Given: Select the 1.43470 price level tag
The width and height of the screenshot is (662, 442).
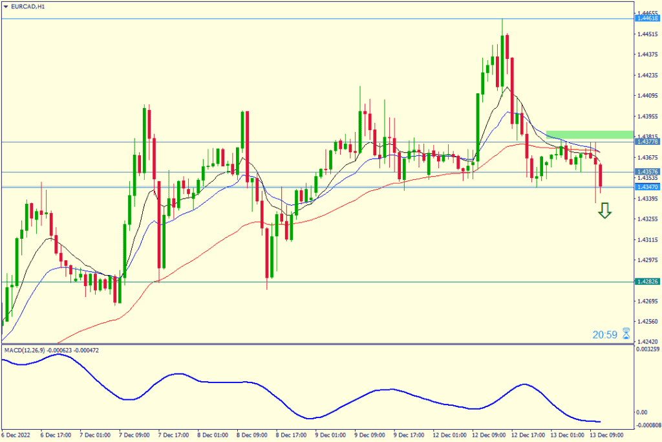Looking at the screenshot, I should pyautogui.click(x=647, y=187).
